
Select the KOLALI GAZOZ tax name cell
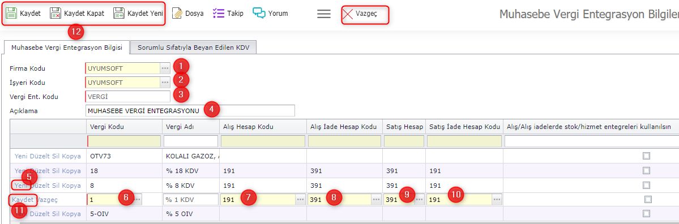point(190,156)
